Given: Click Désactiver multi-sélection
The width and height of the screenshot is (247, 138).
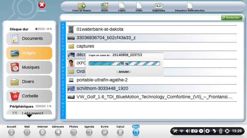Looking at the screenshot, I should tap(190, 7).
